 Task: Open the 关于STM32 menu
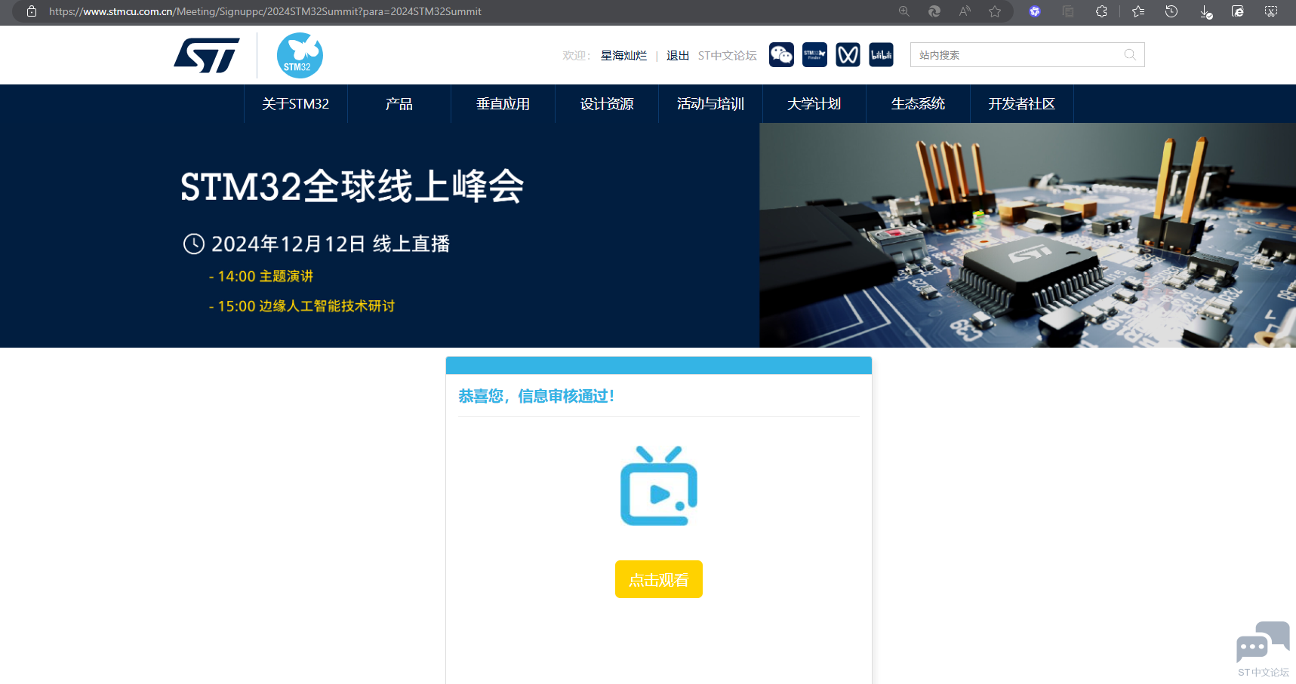[296, 104]
